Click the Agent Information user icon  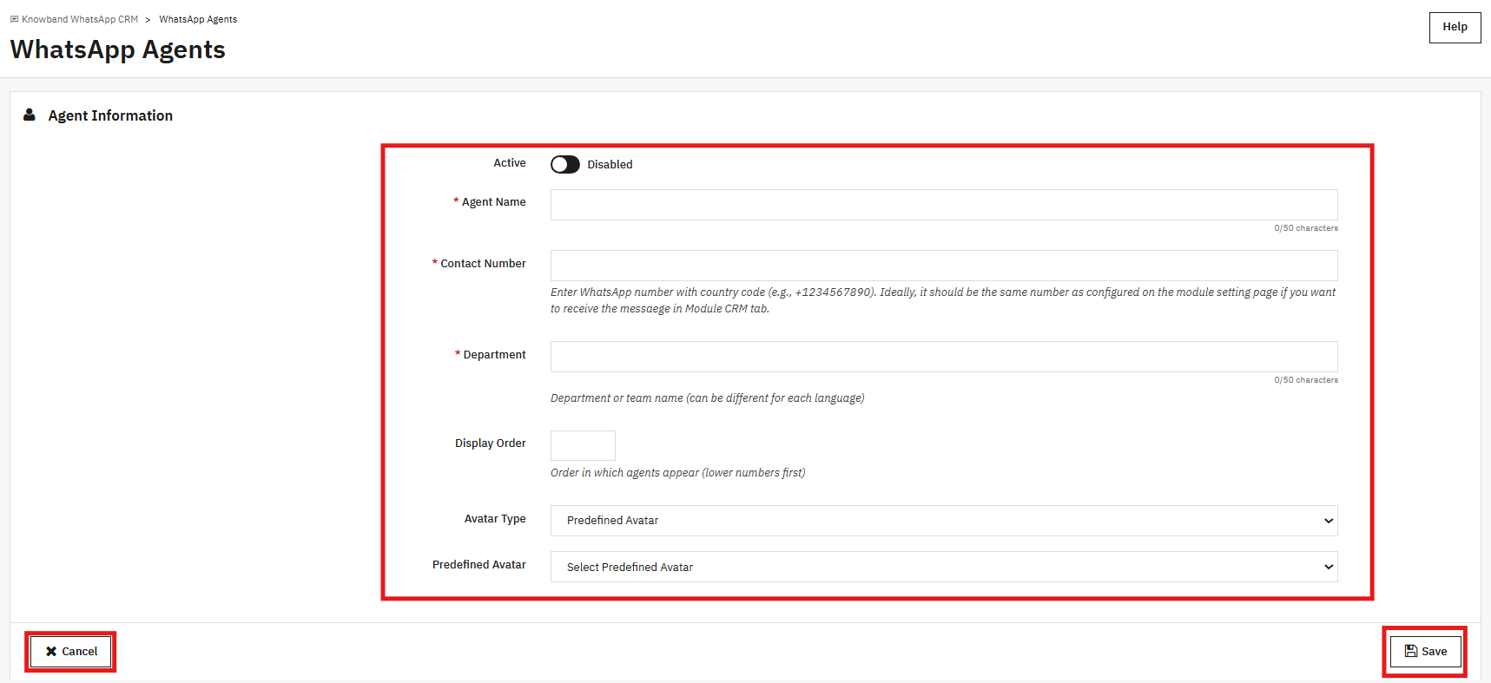[x=30, y=115]
